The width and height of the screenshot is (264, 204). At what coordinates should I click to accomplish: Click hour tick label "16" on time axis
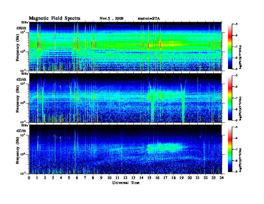pos(157,178)
